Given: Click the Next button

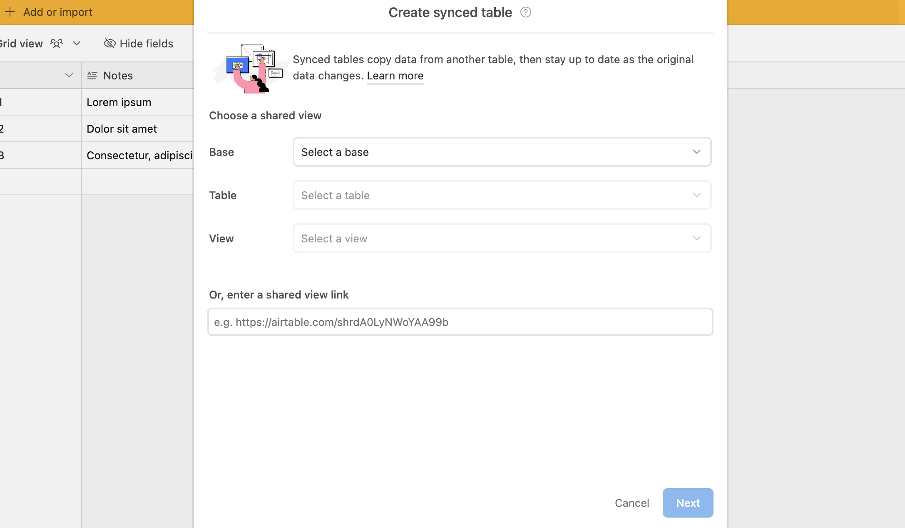Looking at the screenshot, I should click(688, 503).
